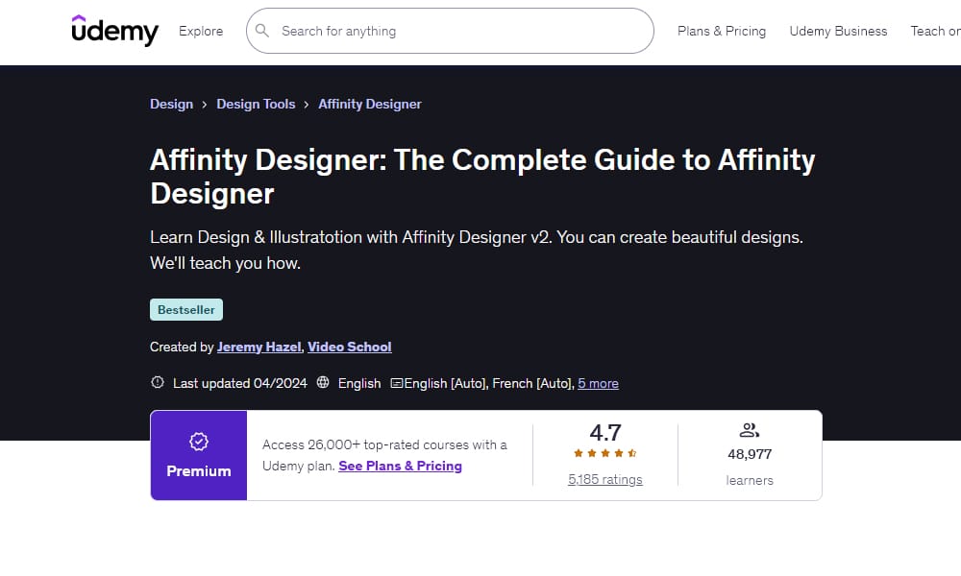The height and width of the screenshot is (576, 961).
Task: View the 5,185 ratings link
Action: [x=605, y=479]
